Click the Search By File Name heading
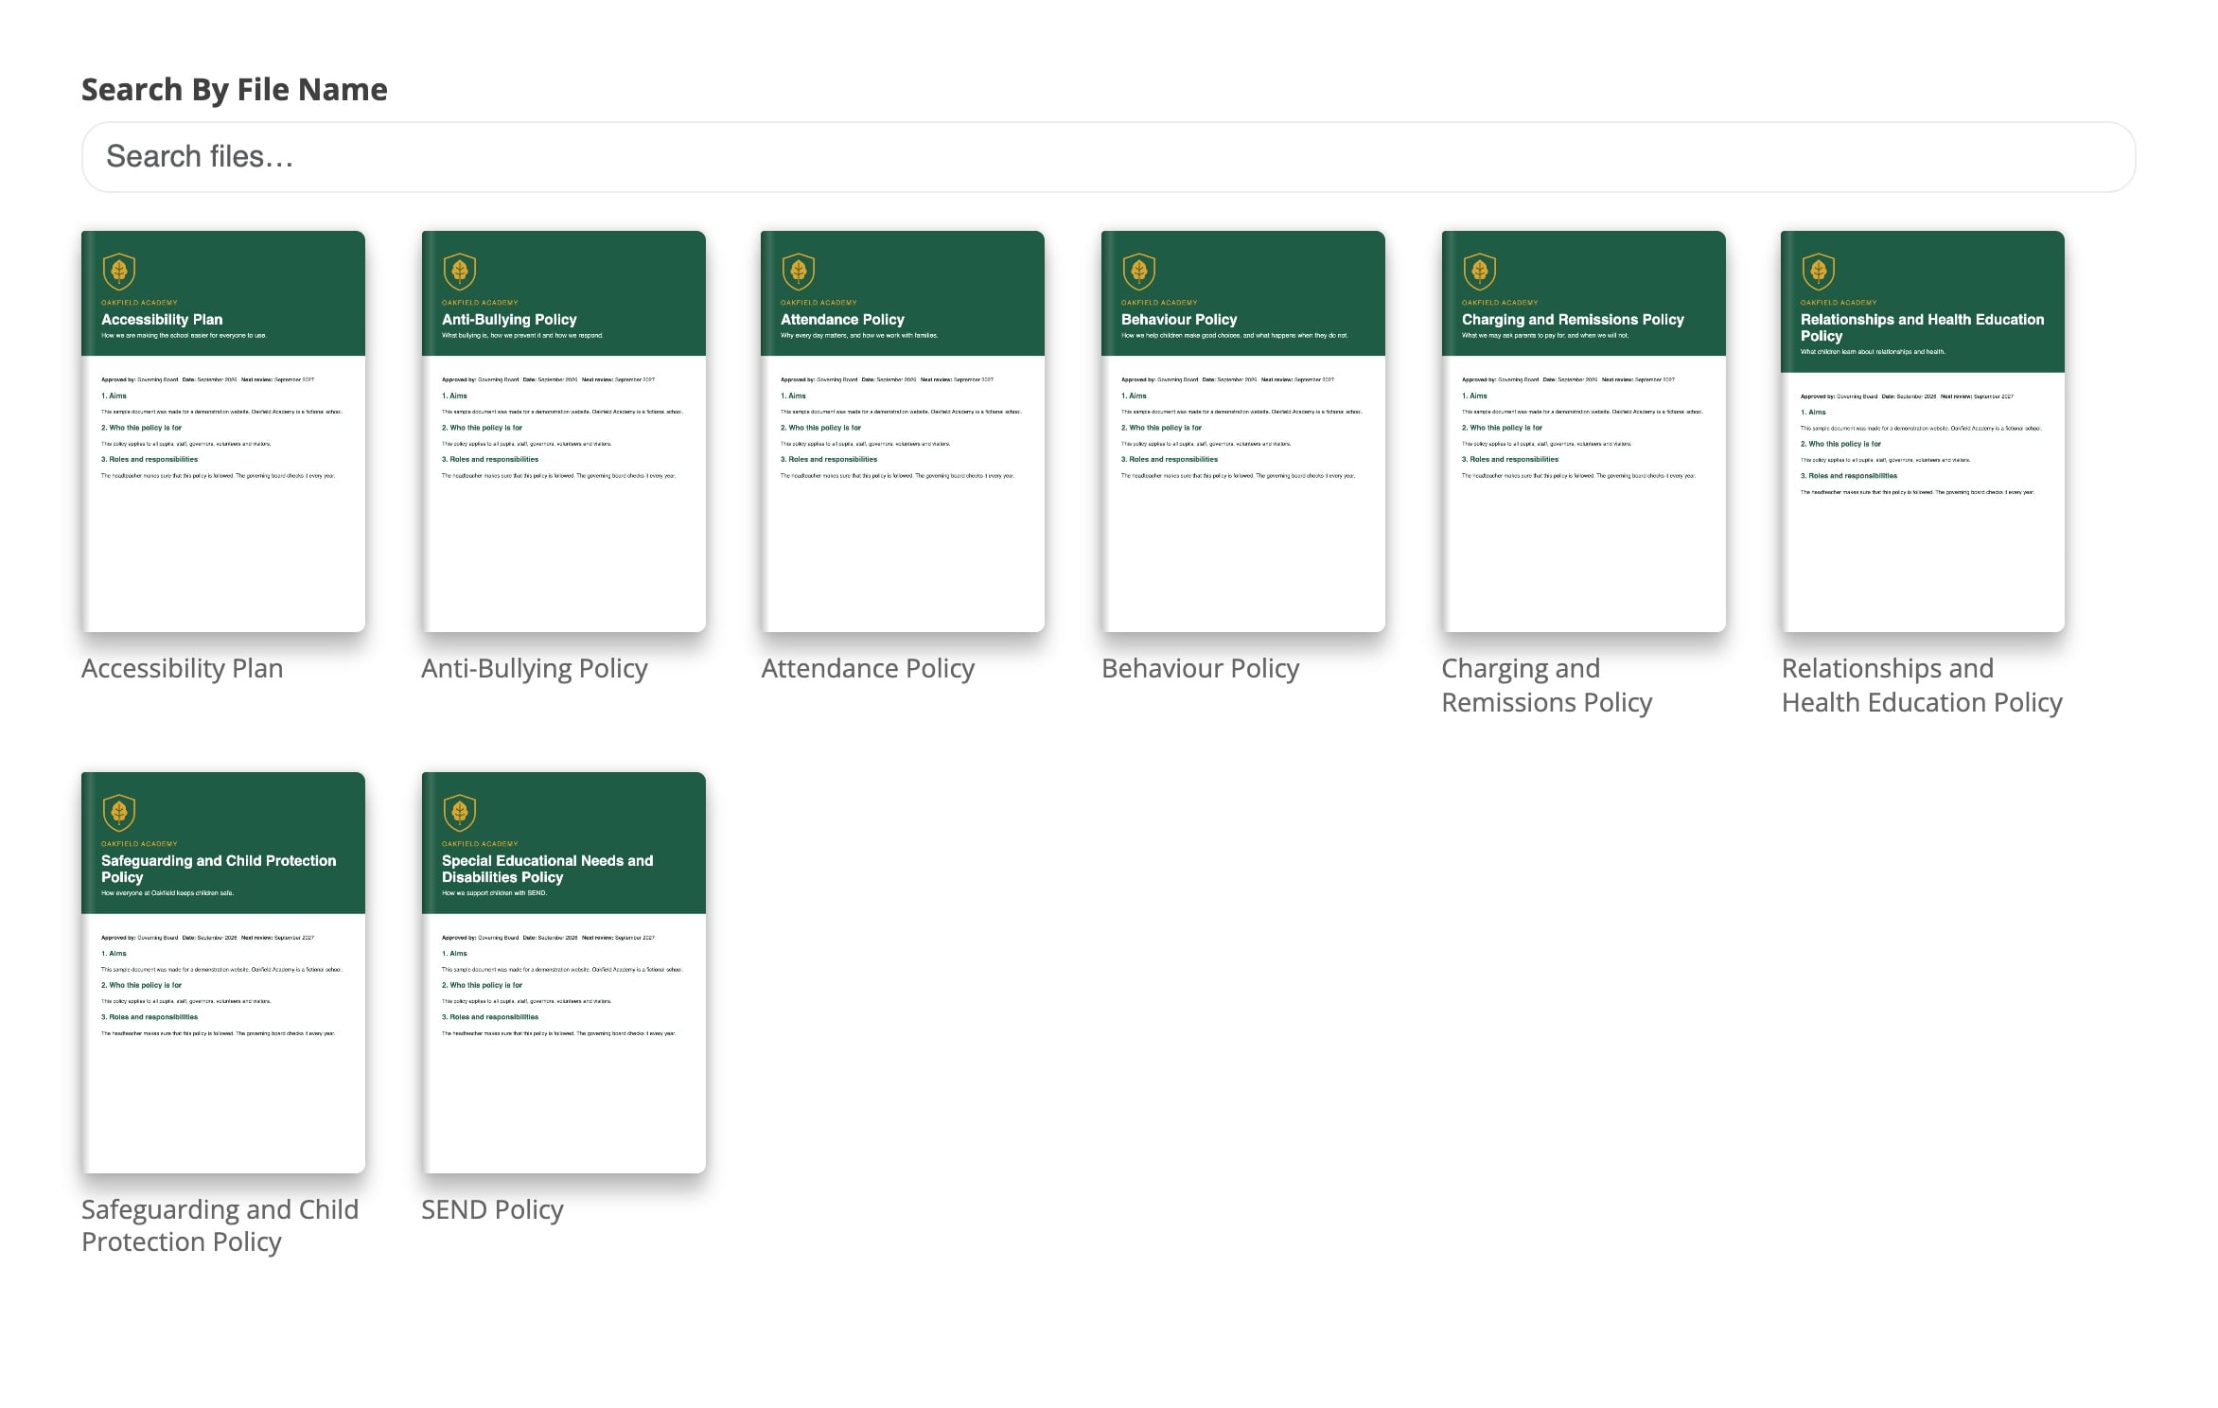The width and height of the screenshot is (2218, 1408). pyautogui.click(x=235, y=90)
